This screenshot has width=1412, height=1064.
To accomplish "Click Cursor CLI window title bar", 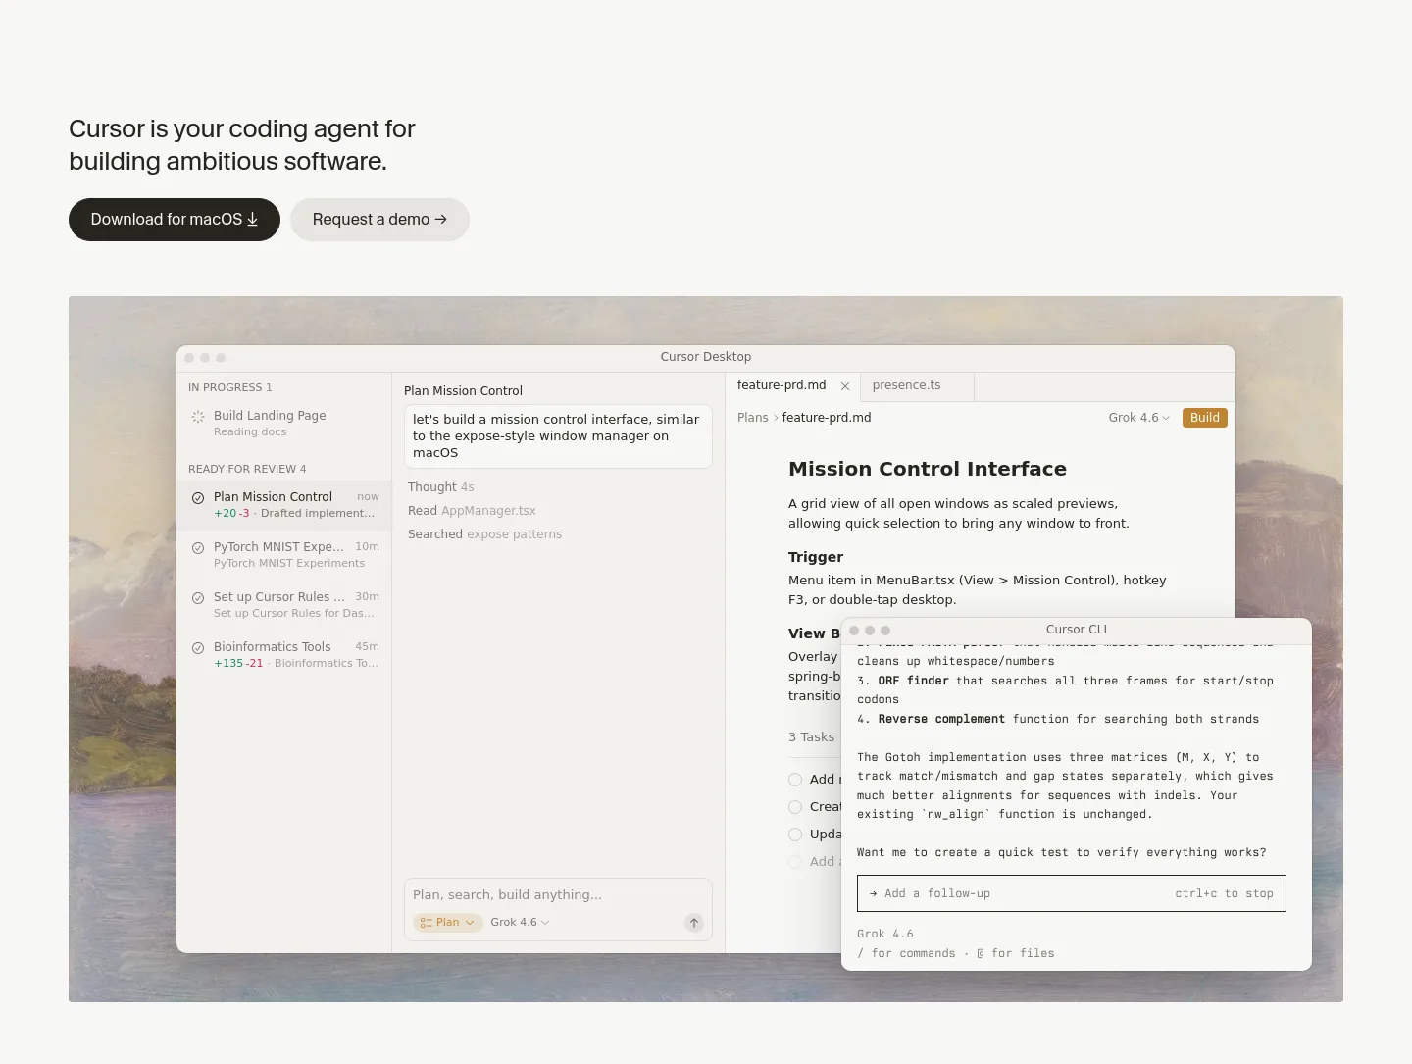I will point(1077,630).
